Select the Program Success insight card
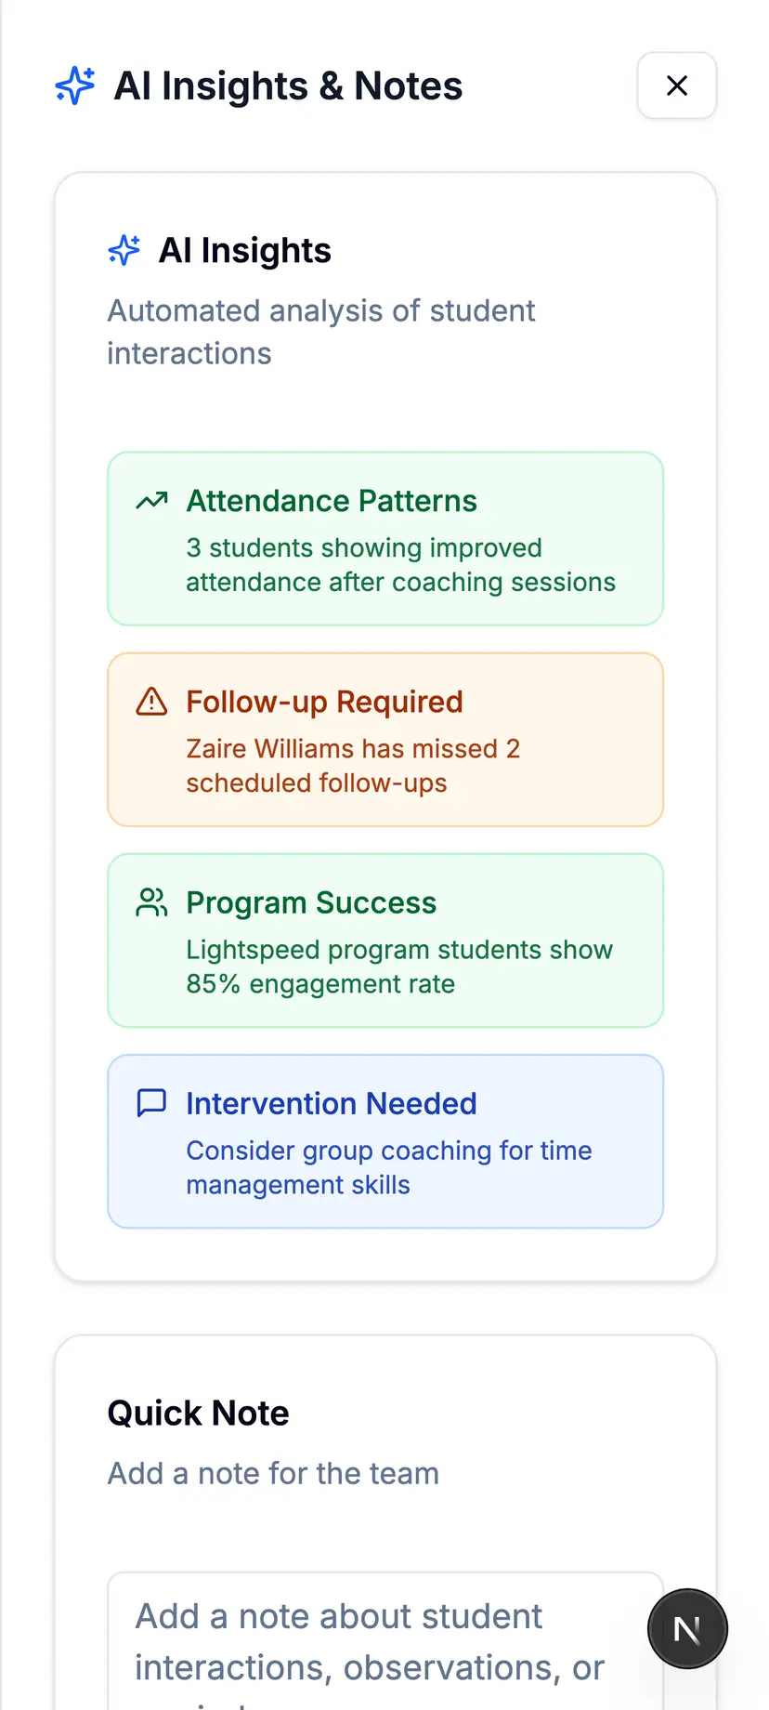This screenshot has width=769, height=1710. [x=385, y=940]
